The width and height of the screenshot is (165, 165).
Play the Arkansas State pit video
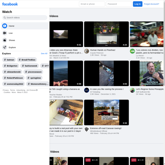[x=66, y=34]
